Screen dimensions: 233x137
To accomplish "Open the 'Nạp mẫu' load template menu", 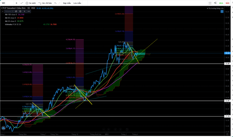I will (x=67, y=3).
